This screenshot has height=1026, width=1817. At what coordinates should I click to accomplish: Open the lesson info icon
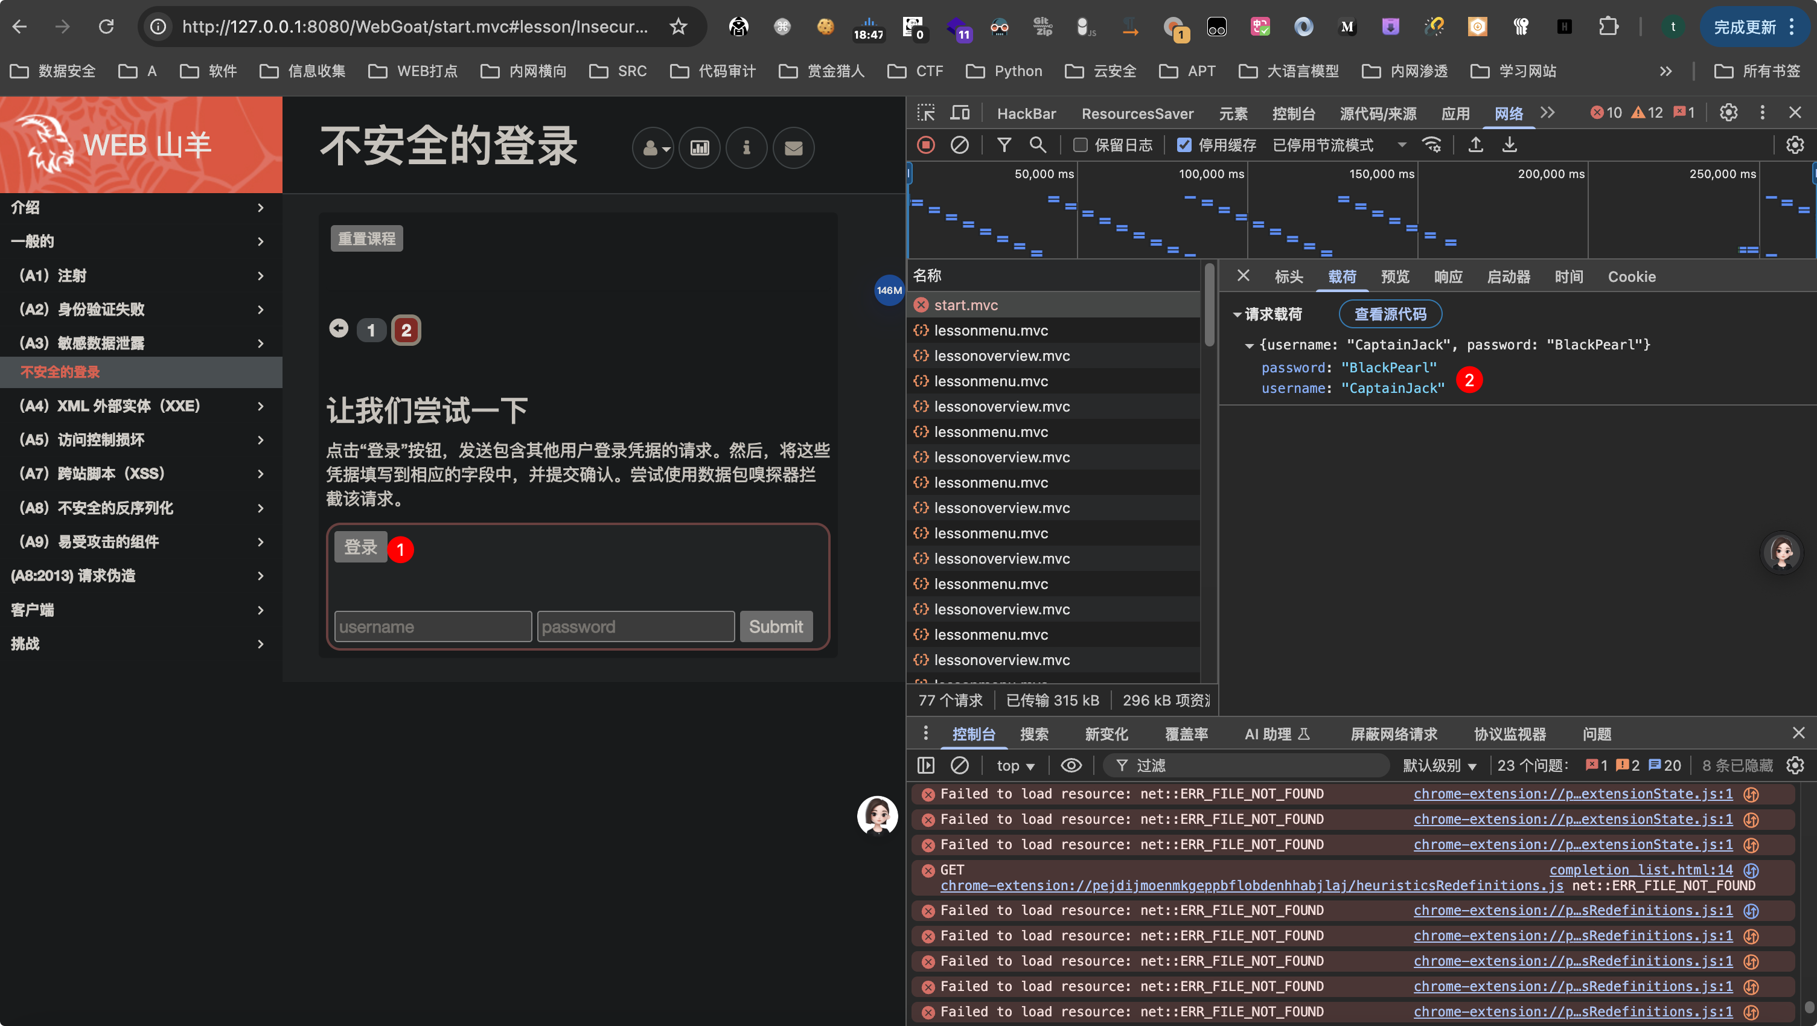click(x=746, y=148)
